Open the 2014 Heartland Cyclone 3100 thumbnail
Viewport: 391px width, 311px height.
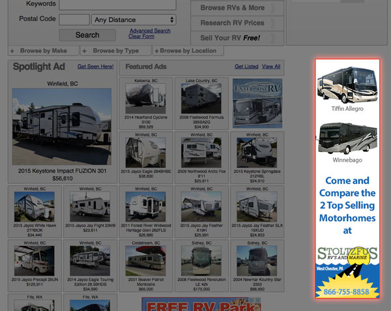(145, 98)
